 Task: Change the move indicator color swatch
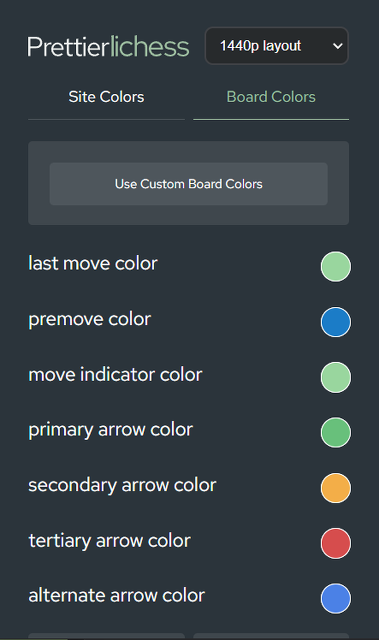click(x=335, y=377)
